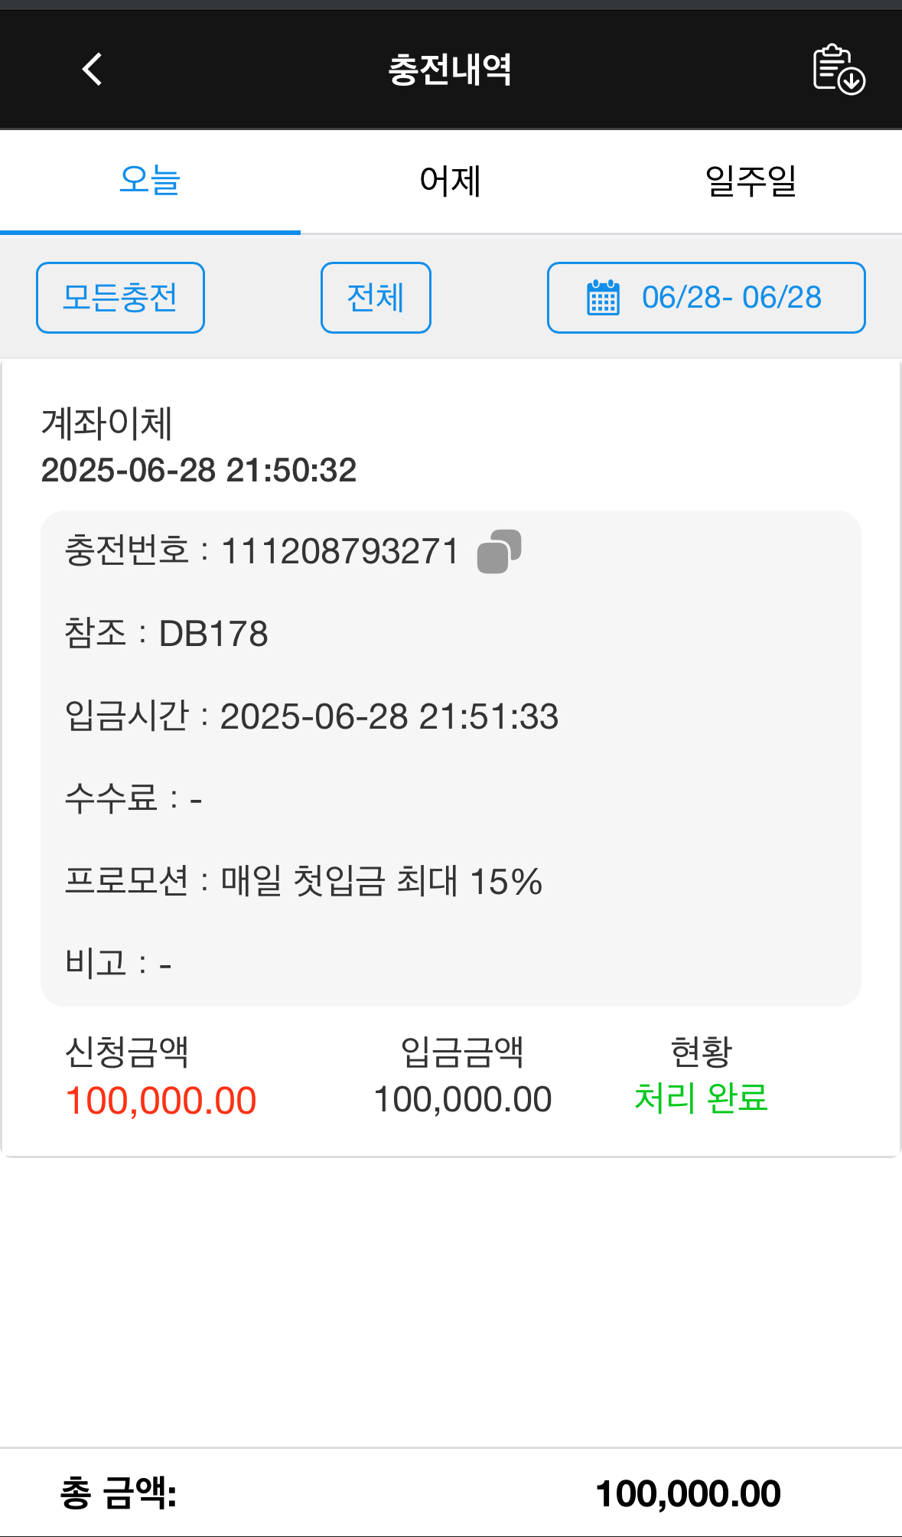Open the download report clipboard icon
Screen dimensions: 902x1537
click(838, 70)
